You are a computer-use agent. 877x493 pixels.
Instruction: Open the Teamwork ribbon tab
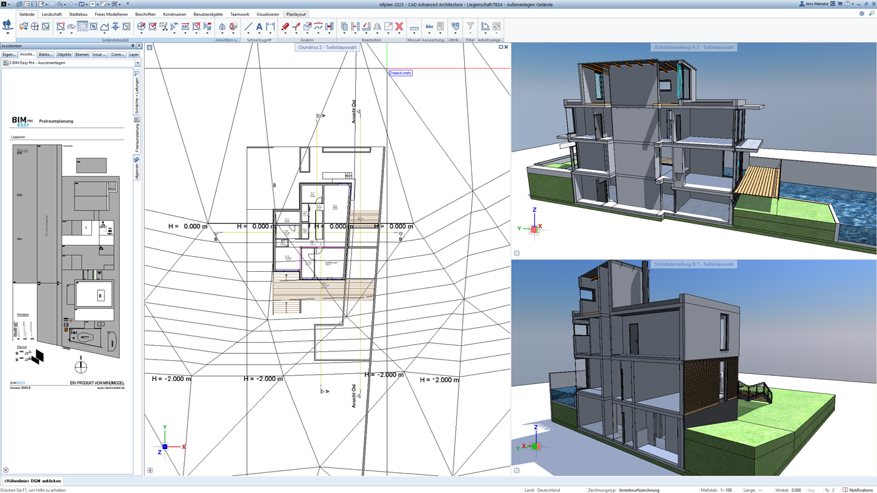tap(239, 14)
